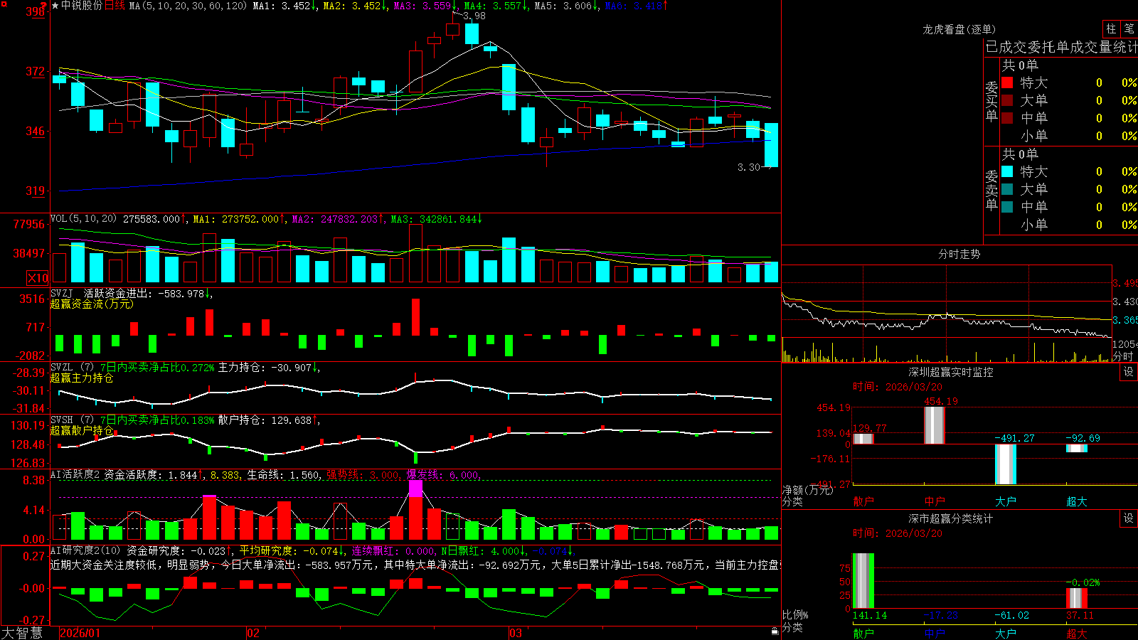The width and height of the screenshot is (1138, 640).
Task: Click the lock icon at chart bottom-right
Action: point(775,631)
